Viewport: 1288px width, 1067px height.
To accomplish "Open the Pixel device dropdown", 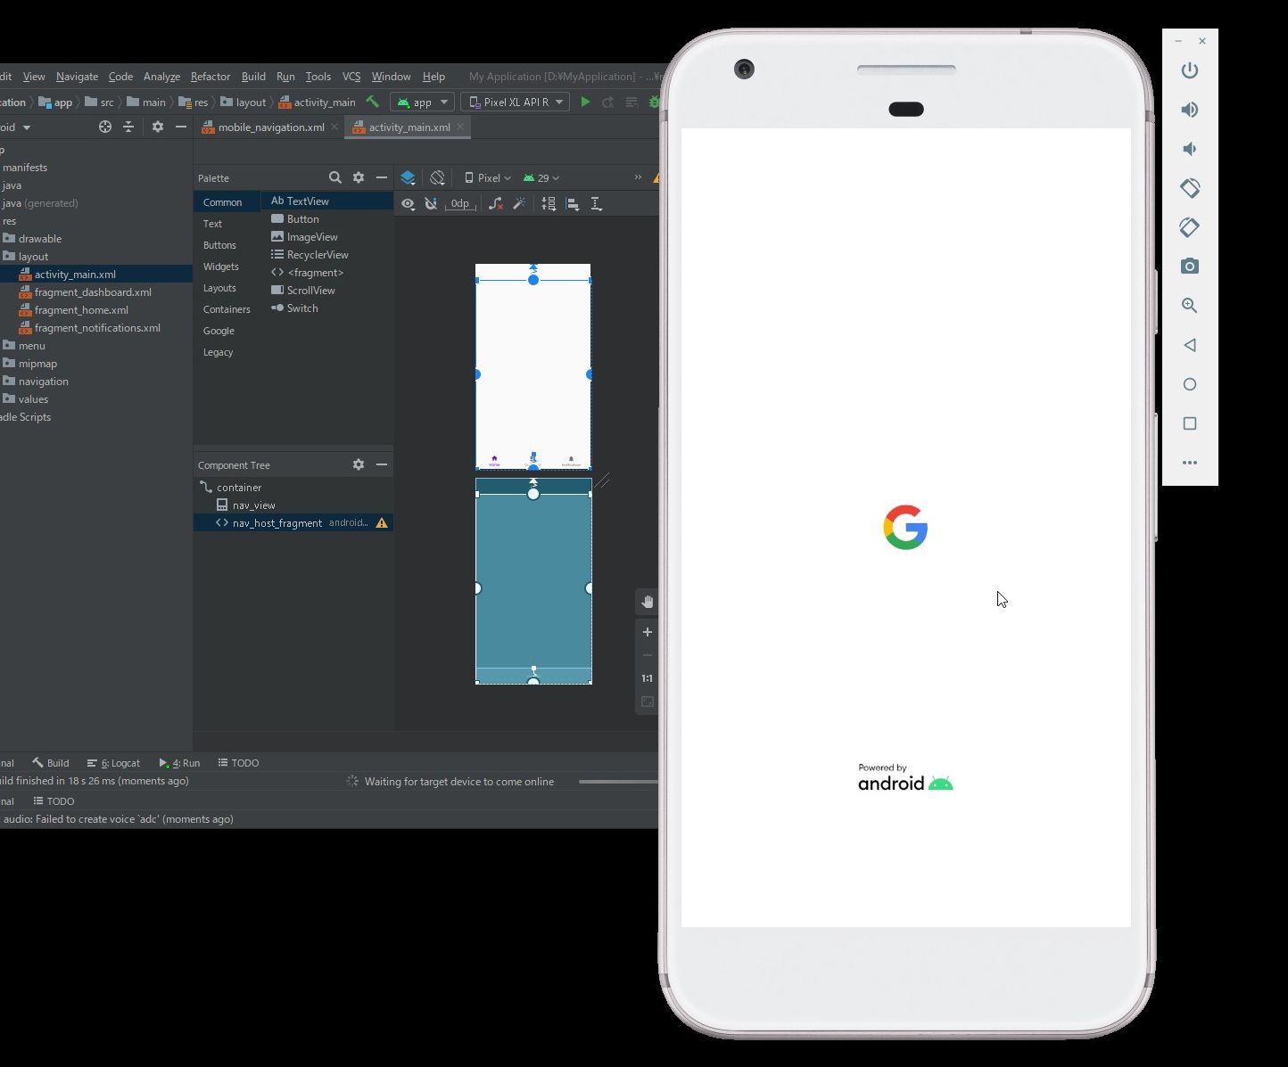I will [488, 177].
